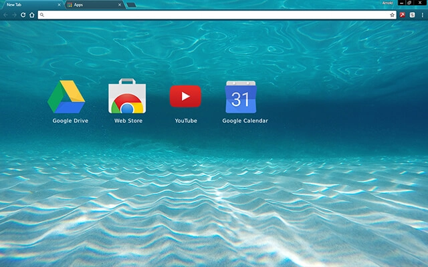Open the Chrome Web Store app
The width and height of the screenshot is (428, 267).
tap(127, 96)
